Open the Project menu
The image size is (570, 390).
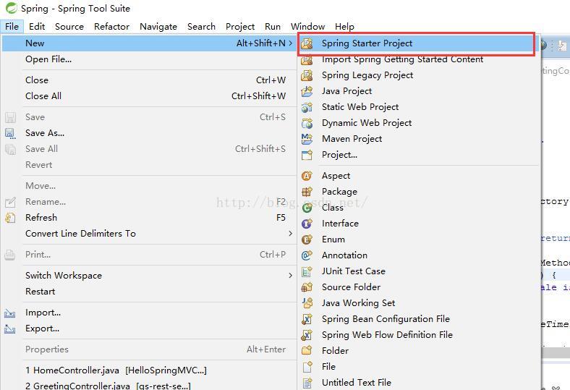tap(240, 27)
